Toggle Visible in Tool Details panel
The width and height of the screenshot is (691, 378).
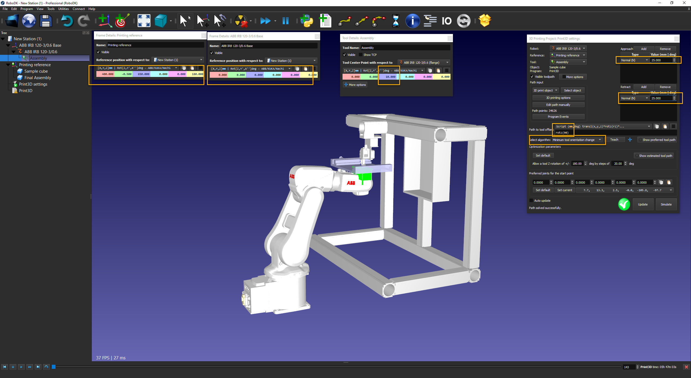(344, 55)
